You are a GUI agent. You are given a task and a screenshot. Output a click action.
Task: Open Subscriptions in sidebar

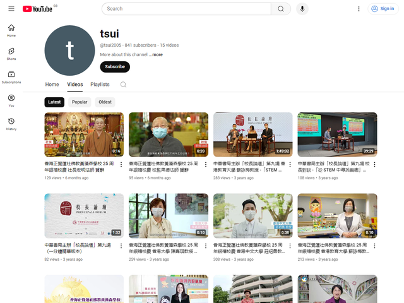[x=11, y=77]
